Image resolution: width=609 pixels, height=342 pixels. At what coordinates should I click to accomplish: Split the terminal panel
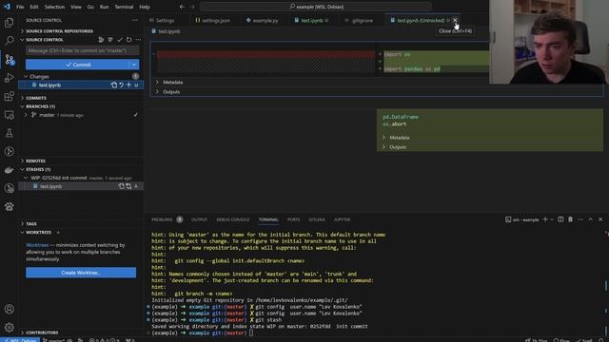(x=560, y=219)
